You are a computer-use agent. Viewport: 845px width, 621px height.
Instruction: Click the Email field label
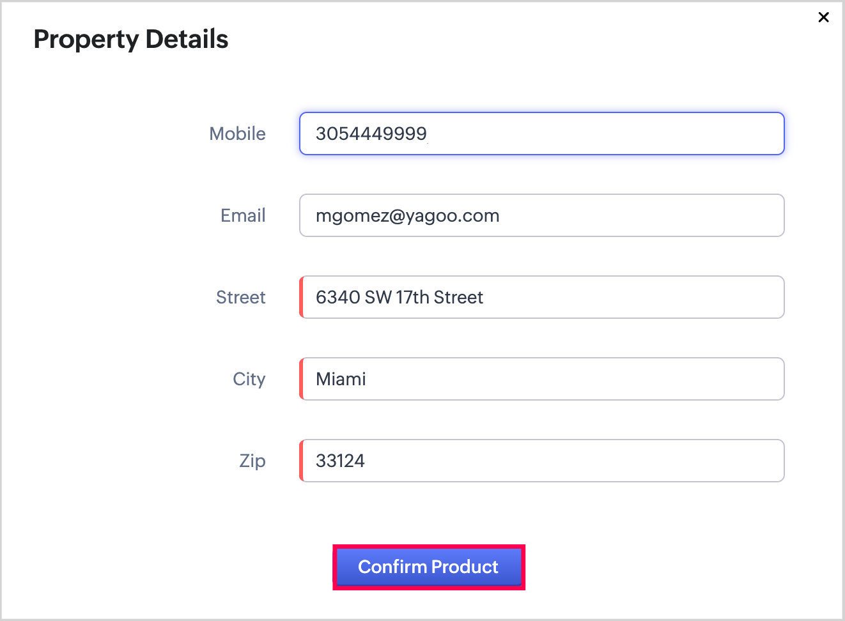(243, 215)
